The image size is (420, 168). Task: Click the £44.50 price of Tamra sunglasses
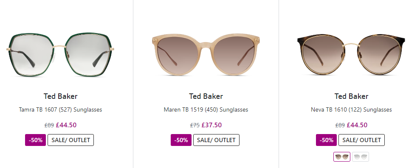(x=66, y=125)
